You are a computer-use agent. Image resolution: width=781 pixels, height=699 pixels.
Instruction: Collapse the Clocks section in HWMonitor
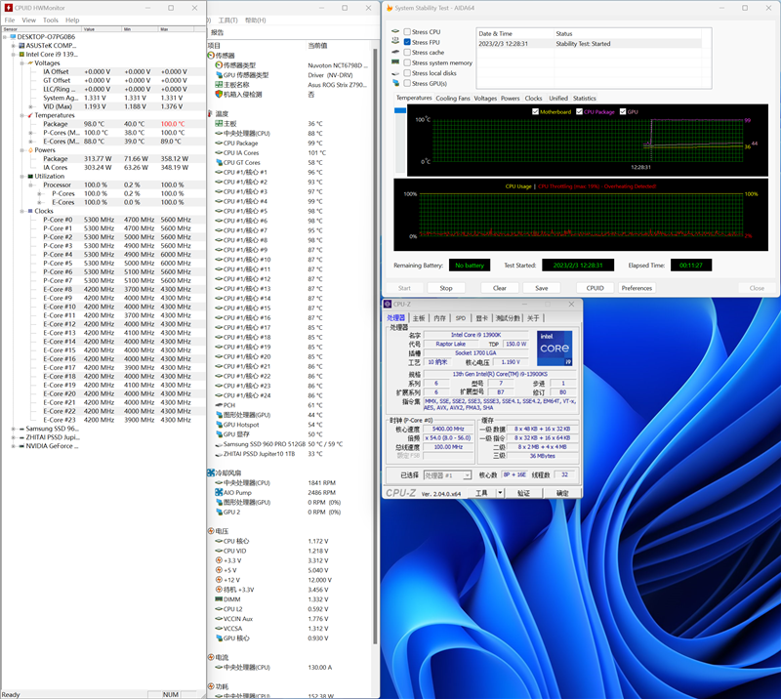tap(21, 211)
